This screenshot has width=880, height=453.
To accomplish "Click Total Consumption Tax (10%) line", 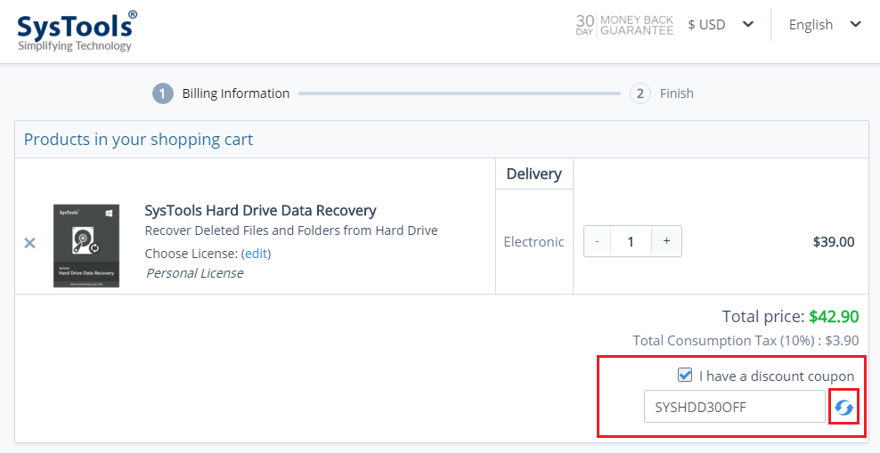I will pyautogui.click(x=746, y=340).
